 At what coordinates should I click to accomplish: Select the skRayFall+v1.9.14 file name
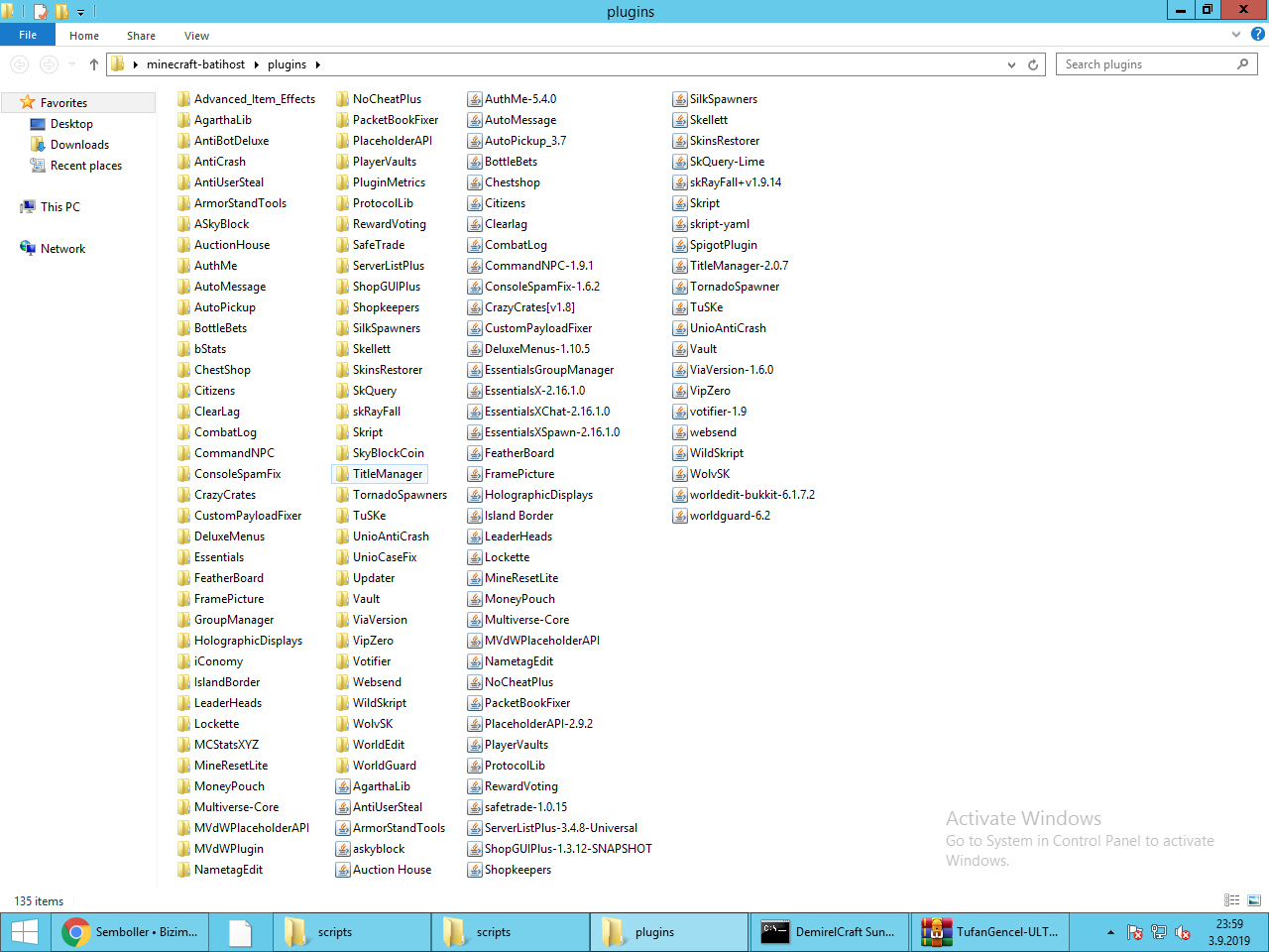click(736, 182)
